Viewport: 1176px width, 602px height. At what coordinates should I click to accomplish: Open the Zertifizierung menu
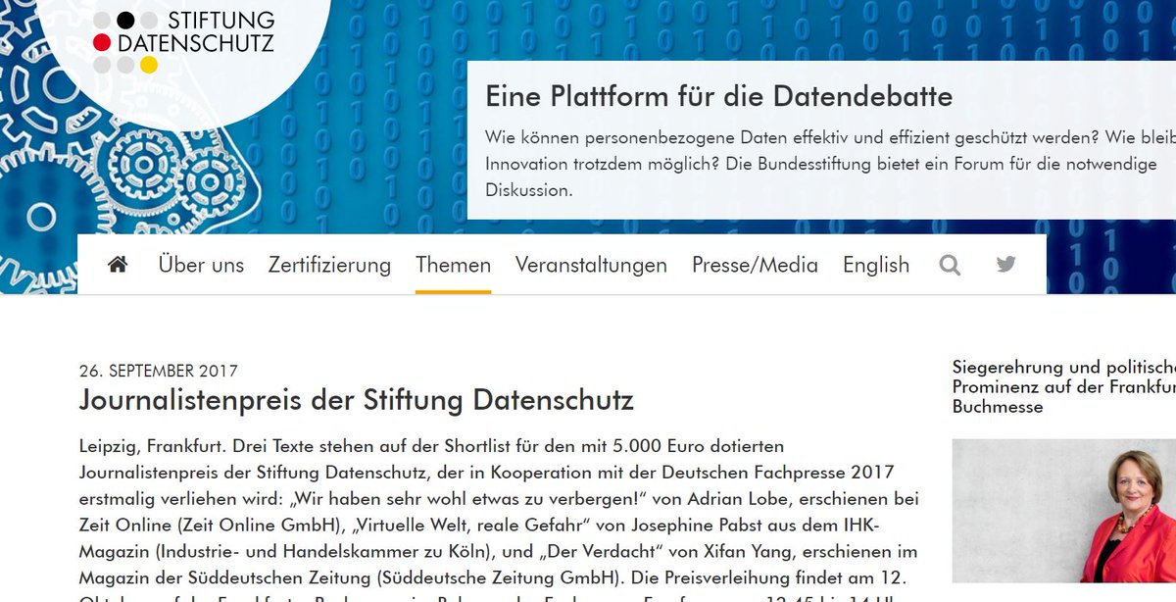point(329,265)
